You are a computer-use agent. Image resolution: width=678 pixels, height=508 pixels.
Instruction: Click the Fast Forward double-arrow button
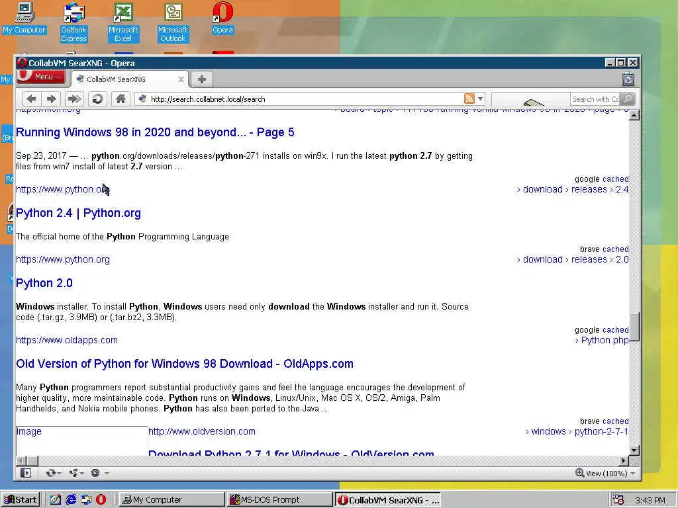pyautogui.click(x=74, y=99)
